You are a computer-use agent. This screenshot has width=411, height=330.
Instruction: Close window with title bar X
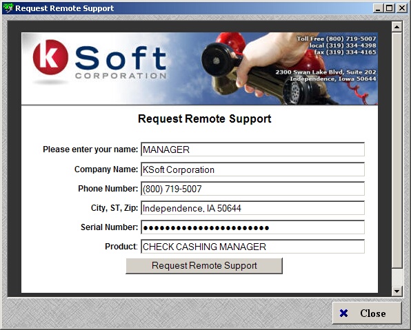pyautogui.click(x=402, y=8)
